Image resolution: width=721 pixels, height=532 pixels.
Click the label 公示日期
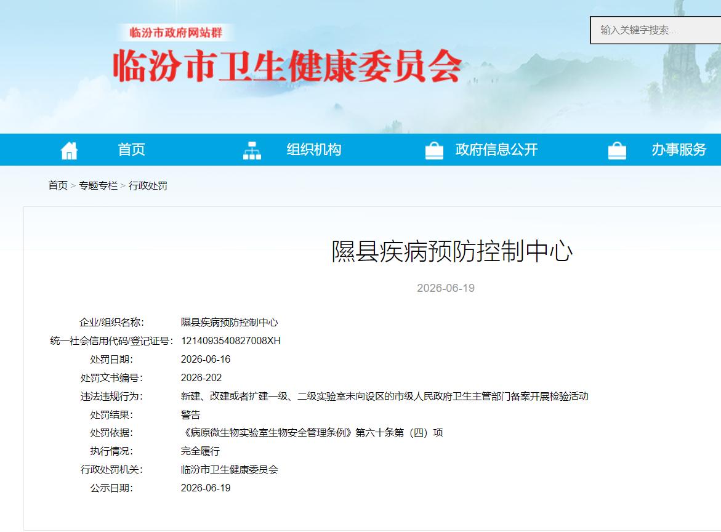111,488
